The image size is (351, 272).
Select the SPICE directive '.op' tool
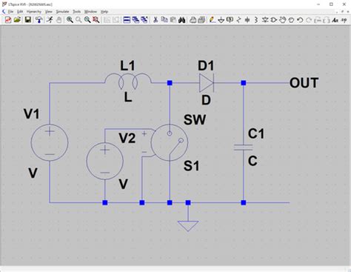pos(344,20)
